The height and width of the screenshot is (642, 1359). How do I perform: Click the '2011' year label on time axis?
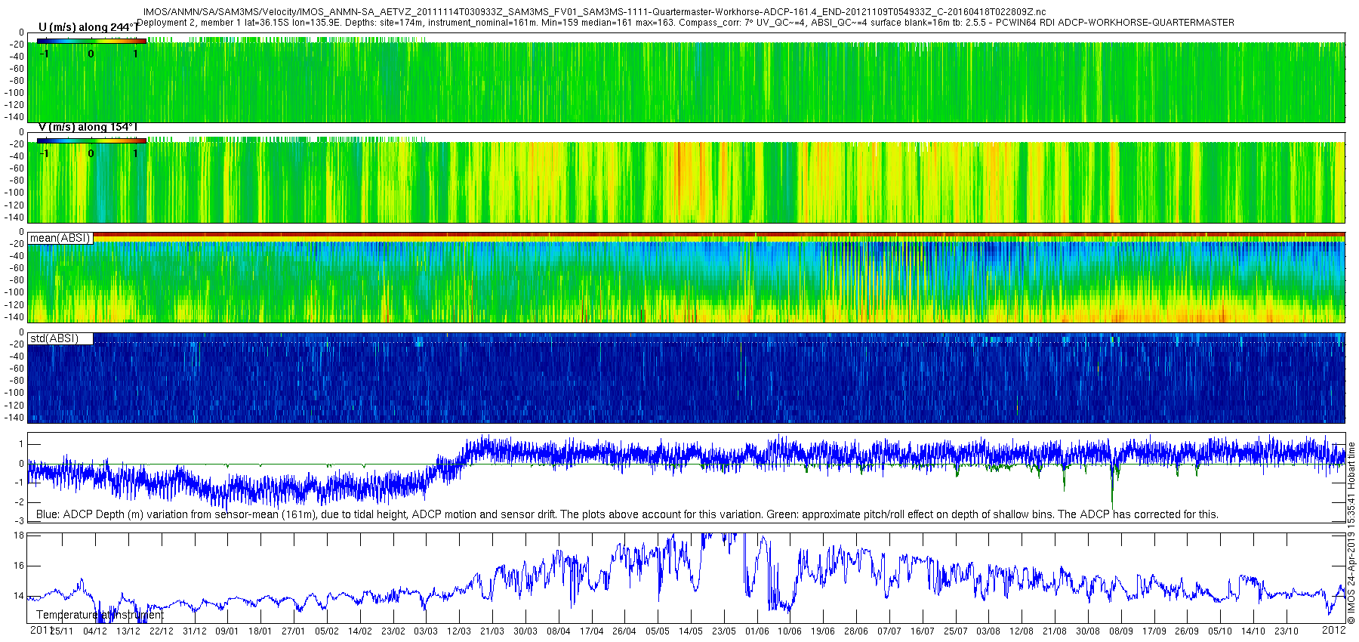click(x=40, y=630)
